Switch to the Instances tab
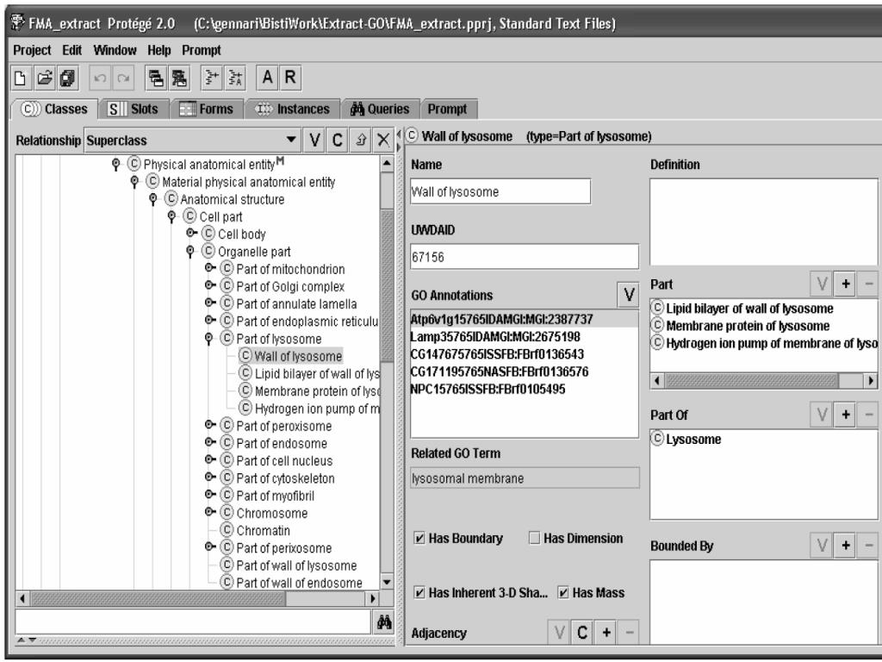882x662 pixels. tap(292, 109)
